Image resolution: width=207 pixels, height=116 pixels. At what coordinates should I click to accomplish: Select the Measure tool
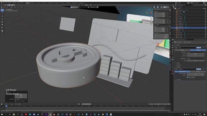click(2, 31)
